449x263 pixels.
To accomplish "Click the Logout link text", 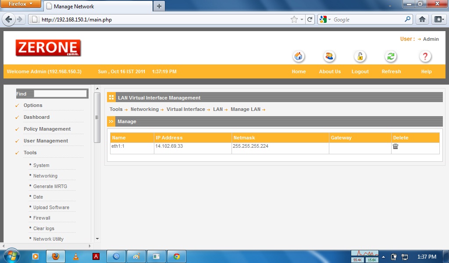I will click(360, 71).
